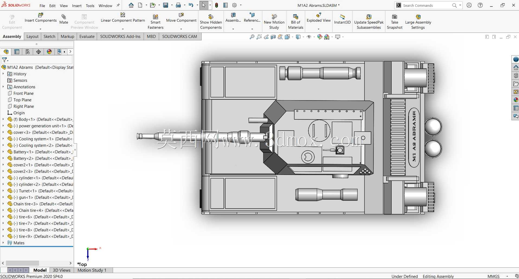Switch to the Evaluate ribbon tab
The width and height of the screenshot is (519, 279).
point(87,37)
